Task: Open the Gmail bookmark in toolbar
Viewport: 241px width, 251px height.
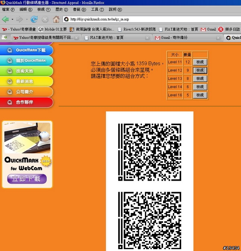Action: click(208, 29)
